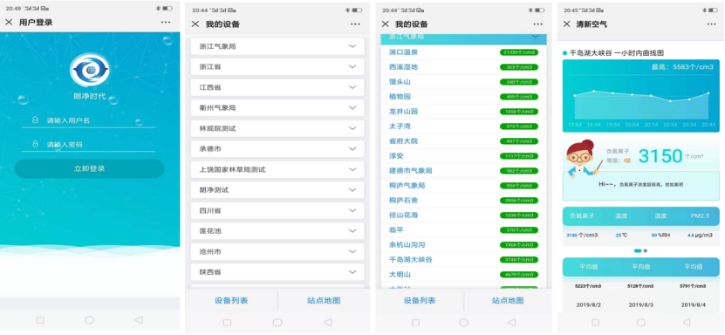Open the 馒头山 station

[x=463, y=82]
